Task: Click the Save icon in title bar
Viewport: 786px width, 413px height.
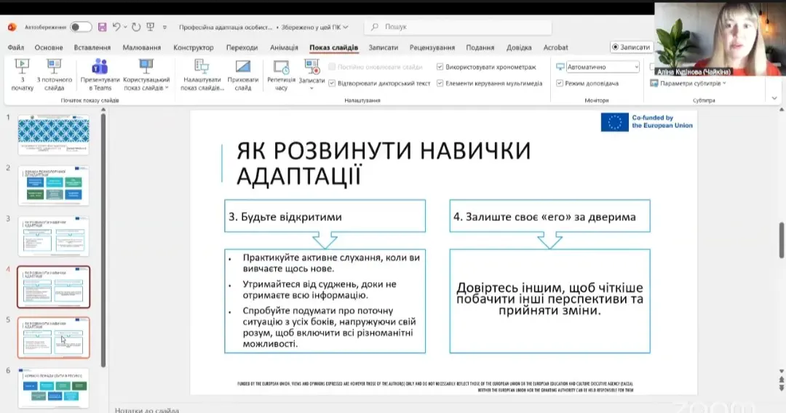Action: click(102, 27)
